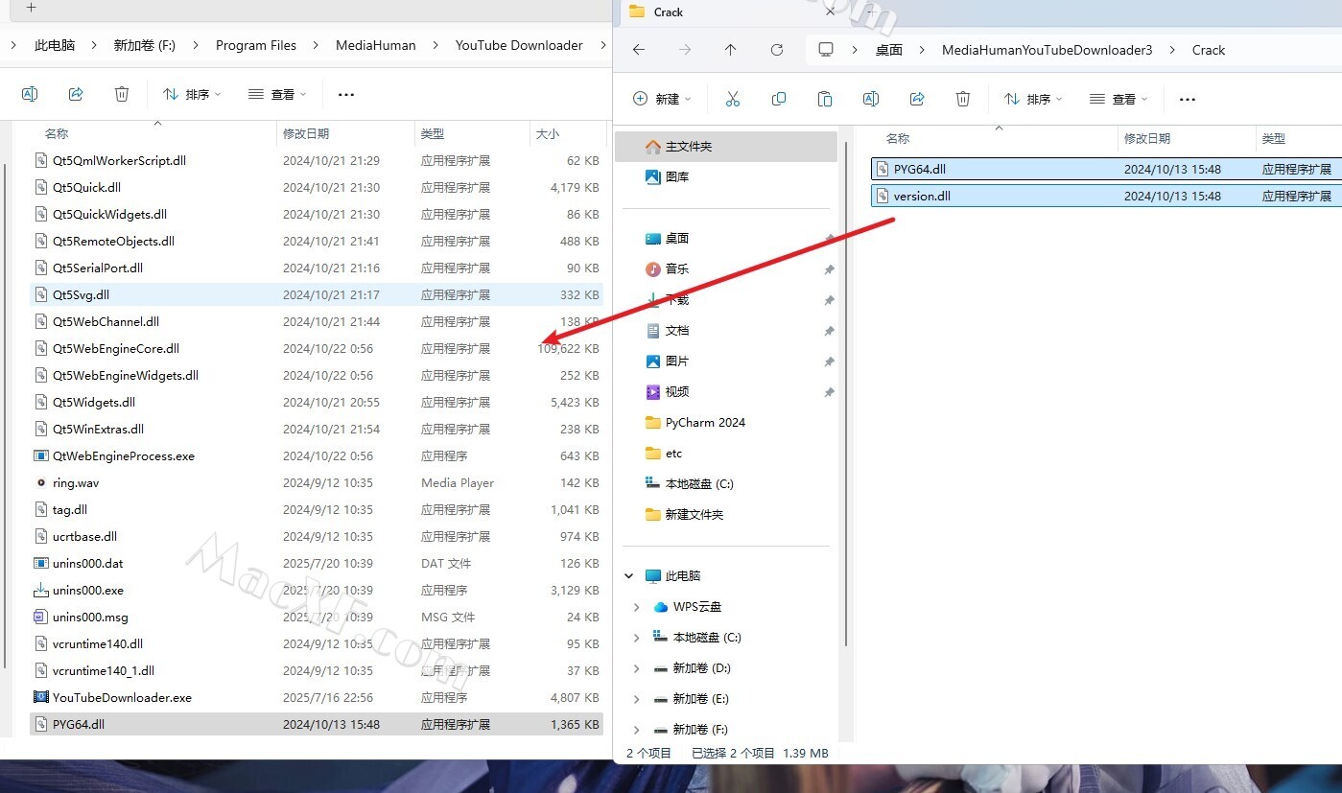Open etc folder in sidebar
Viewport: 1342px width, 793px height.
click(664, 454)
